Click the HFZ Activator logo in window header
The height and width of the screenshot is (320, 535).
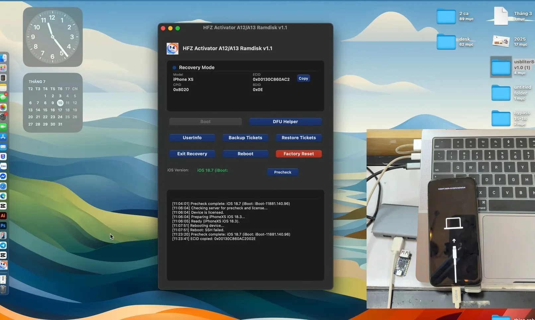point(172,48)
